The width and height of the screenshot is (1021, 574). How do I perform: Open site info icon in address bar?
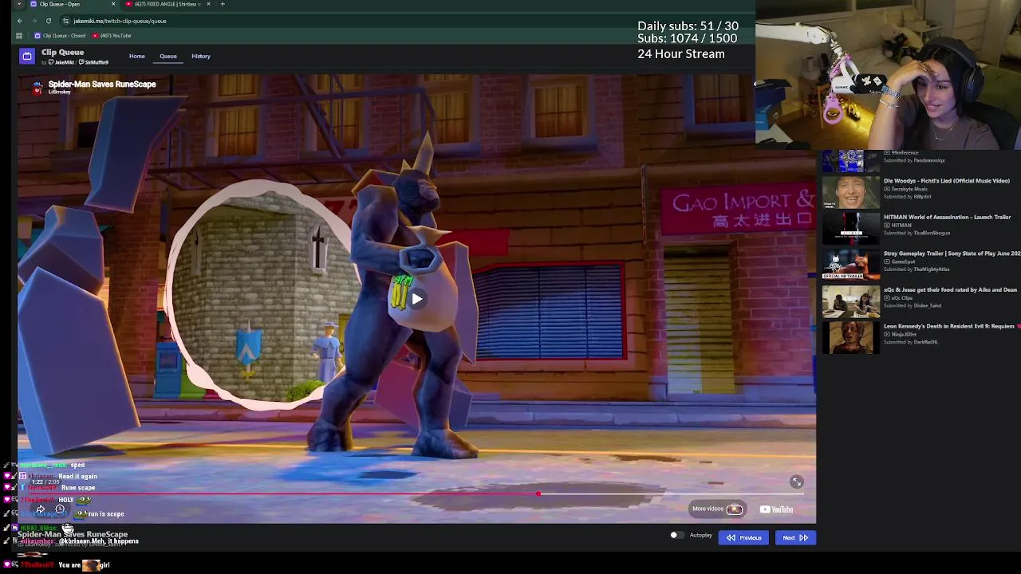click(65, 21)
